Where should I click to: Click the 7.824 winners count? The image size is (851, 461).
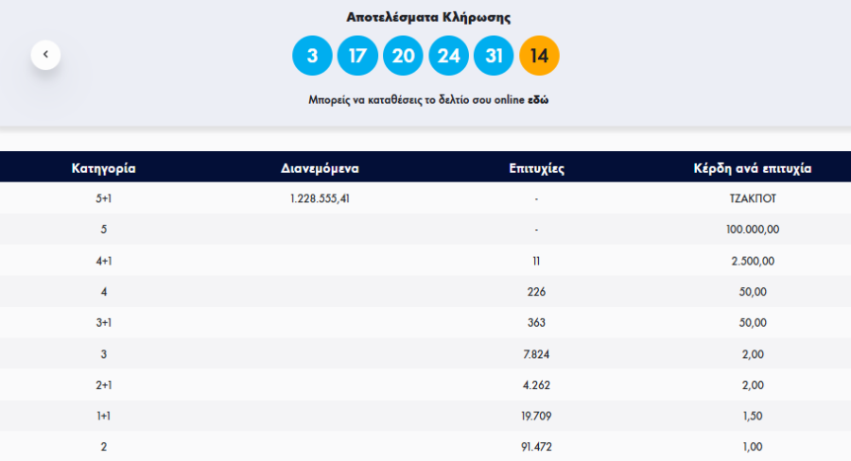pyautogui.click(x=536, y=354)
